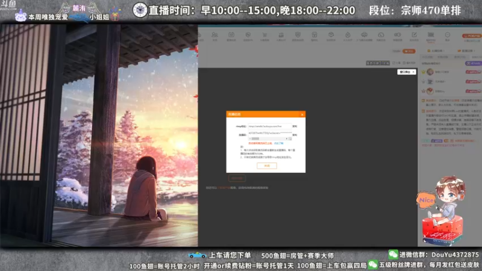Click the orange-outlined close button in dialog

pyautogui.click(x=266, y=166)
